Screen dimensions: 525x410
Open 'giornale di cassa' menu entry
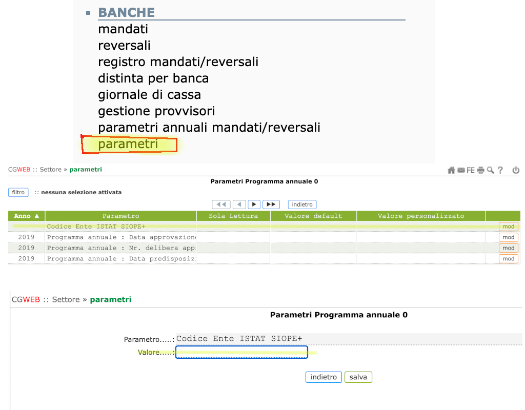click(x=149, y=95)
